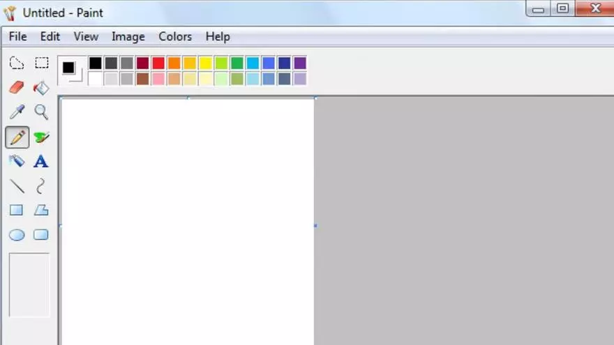Open the Image menu
614x345 pixels.
point(128,36)
